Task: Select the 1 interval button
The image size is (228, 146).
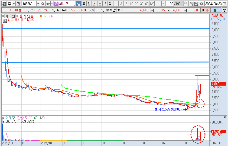Action: [116, 4]
